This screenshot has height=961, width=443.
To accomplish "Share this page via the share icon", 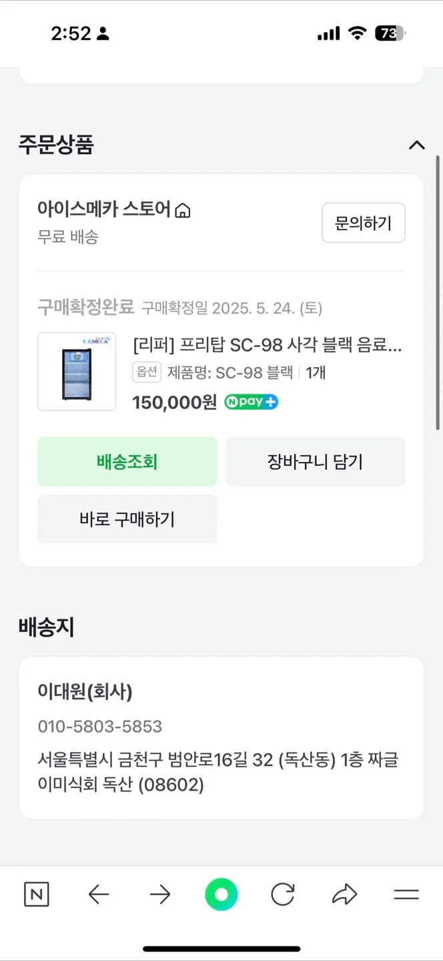I will 344,895.
